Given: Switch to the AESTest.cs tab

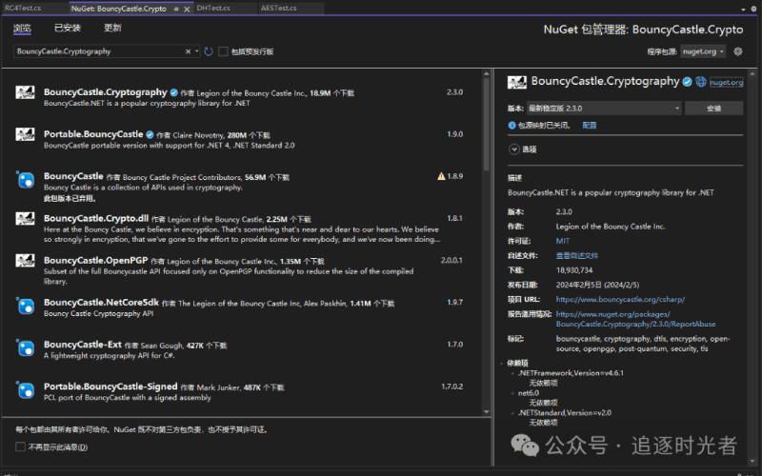Looking at the screenshot, I should point(279,9).
